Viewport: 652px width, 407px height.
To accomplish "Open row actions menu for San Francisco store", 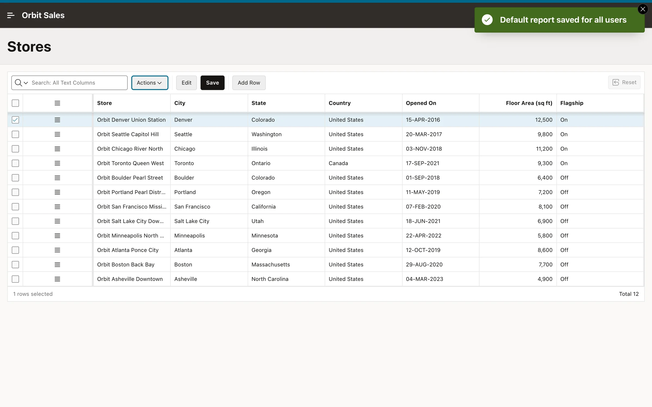I will 57,207.
